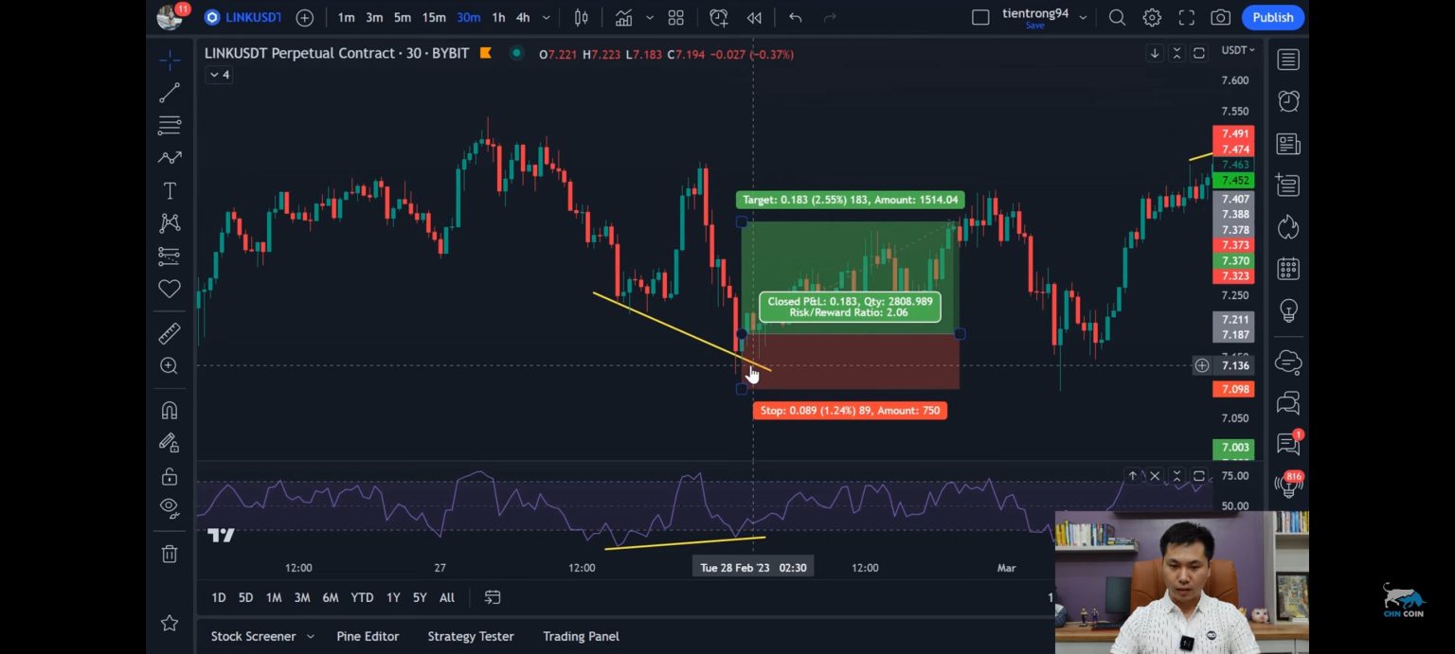Expand the Stock Screener dropdown arrow
The height and width of the screenshot is (654, 1455).
(310, 637)
